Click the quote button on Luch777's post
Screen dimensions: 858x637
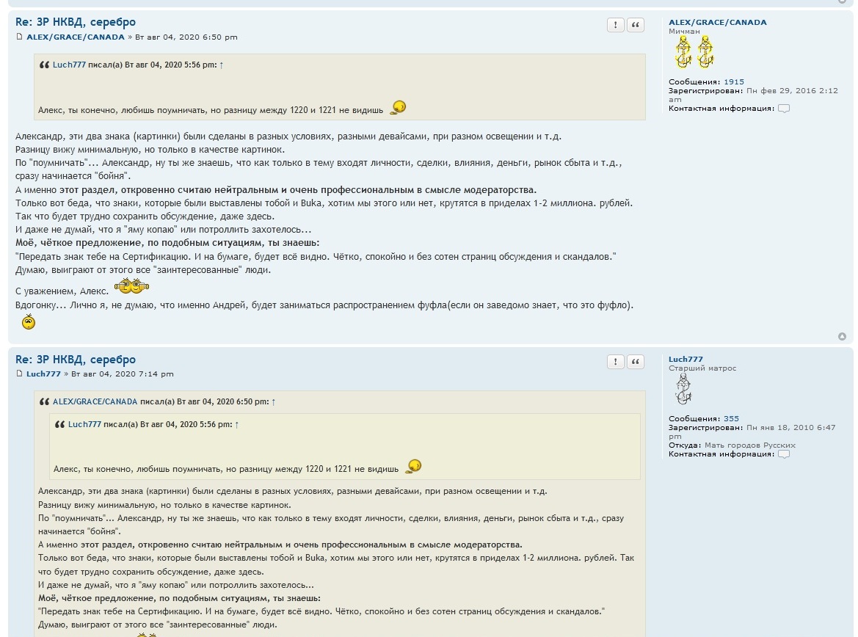pyautogui.click(x=636, y=363)
